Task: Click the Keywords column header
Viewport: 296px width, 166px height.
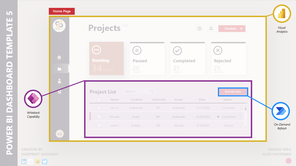Action: (159, 100)
